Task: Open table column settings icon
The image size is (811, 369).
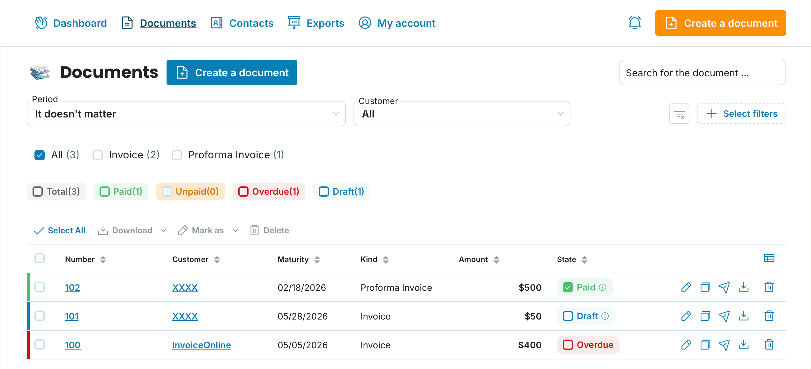Action: tap(769, 258)
